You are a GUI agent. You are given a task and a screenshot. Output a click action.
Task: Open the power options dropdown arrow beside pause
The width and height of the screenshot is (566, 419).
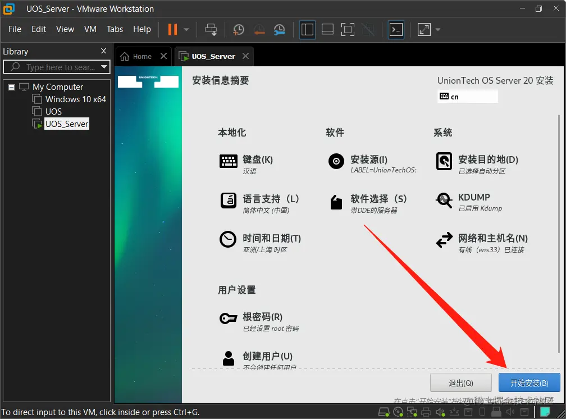186,29
